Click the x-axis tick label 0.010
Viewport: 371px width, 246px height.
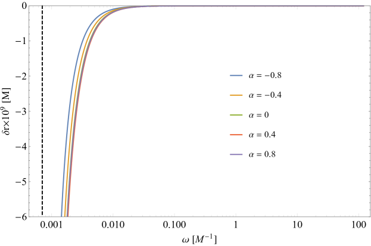[x=113, y=225]
